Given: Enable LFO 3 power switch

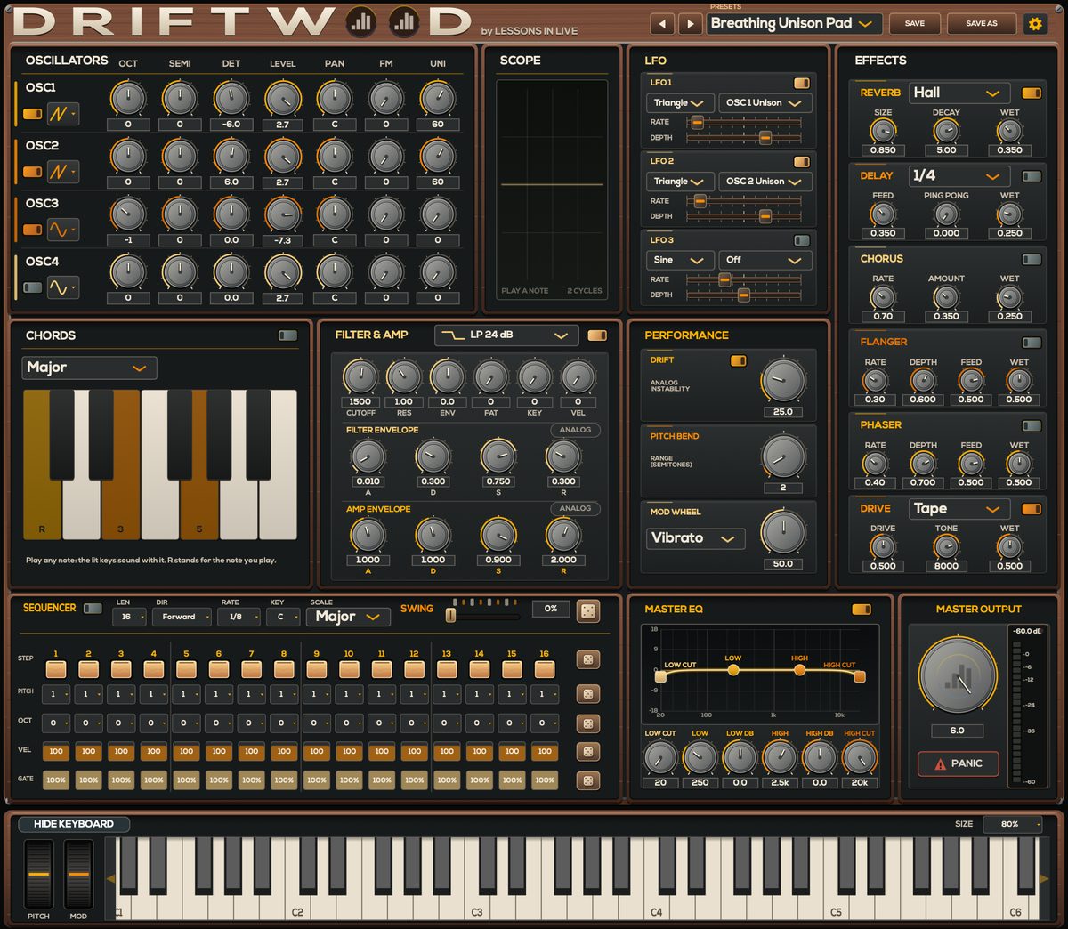Looking at the screenshot, I should [802, 240].
